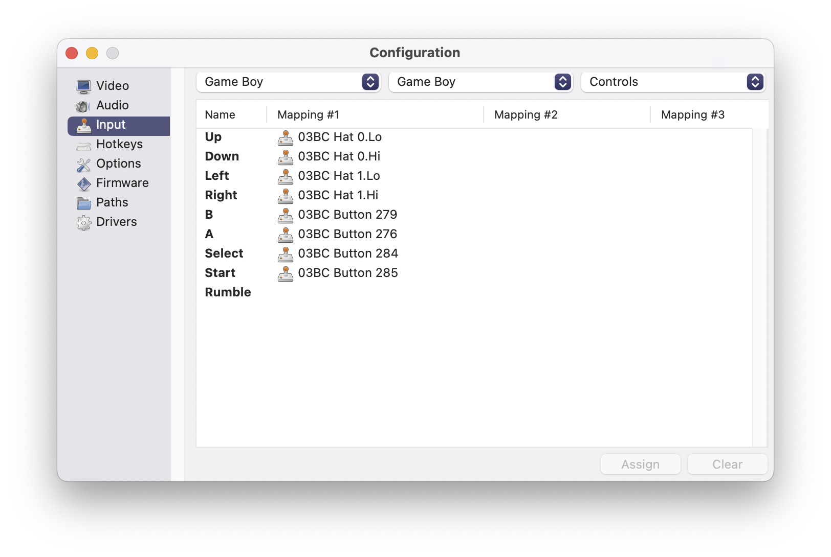
Task: Open the Controls device dropdown
Action: pyautogui.click(x=673, y=82)
